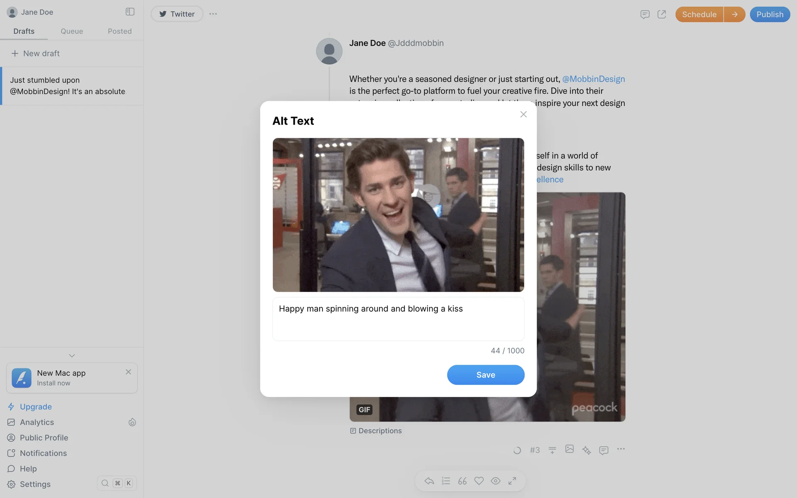Viewport: 797px width, 498px height.
Task: Click the Upgrade link
Action: (x=36, y=407)
